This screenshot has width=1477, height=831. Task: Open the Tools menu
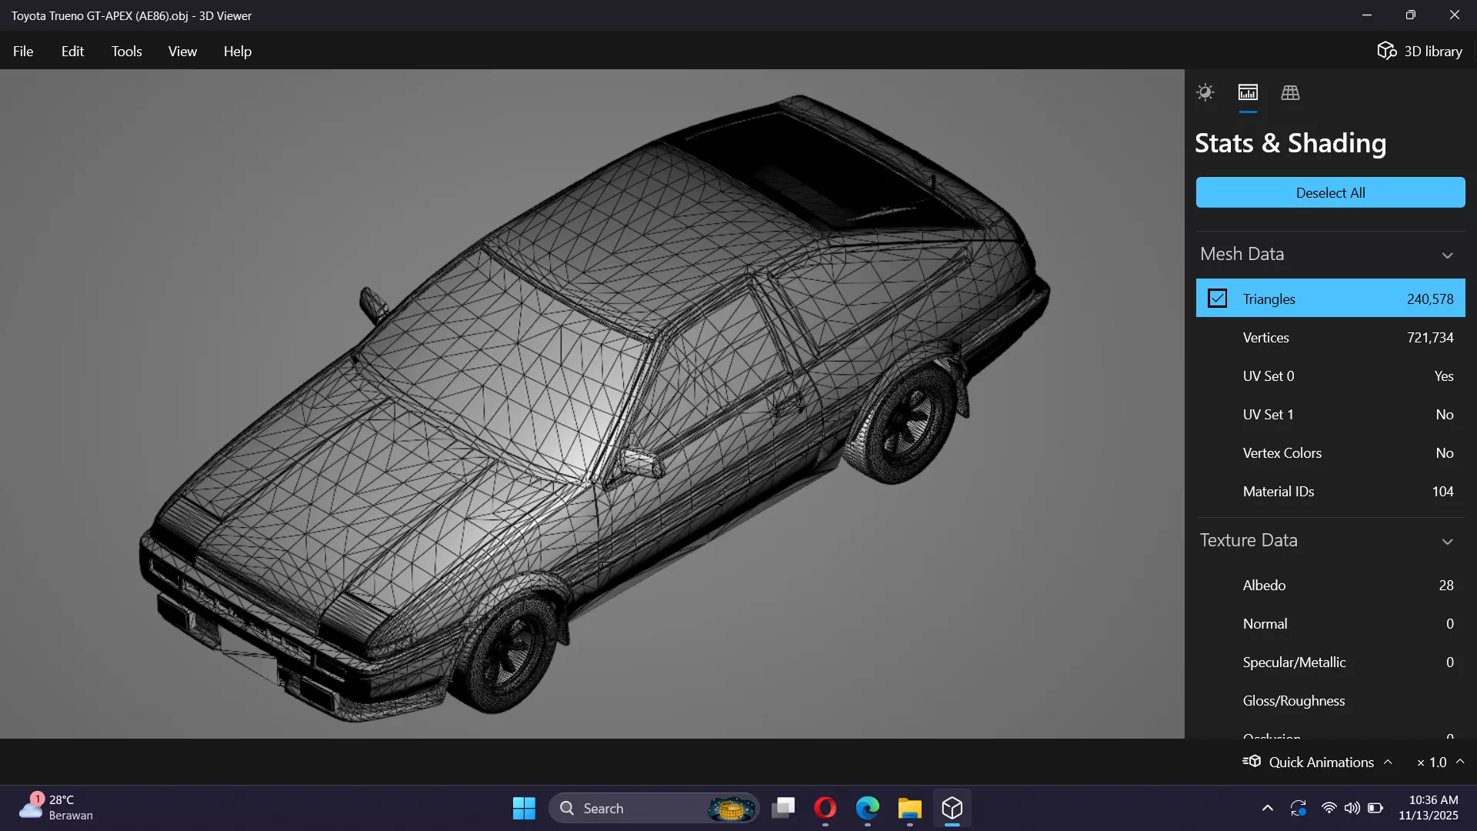click(126, 51)
